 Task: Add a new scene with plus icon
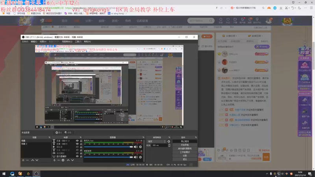pyautogui.click(x=23, y=160)
